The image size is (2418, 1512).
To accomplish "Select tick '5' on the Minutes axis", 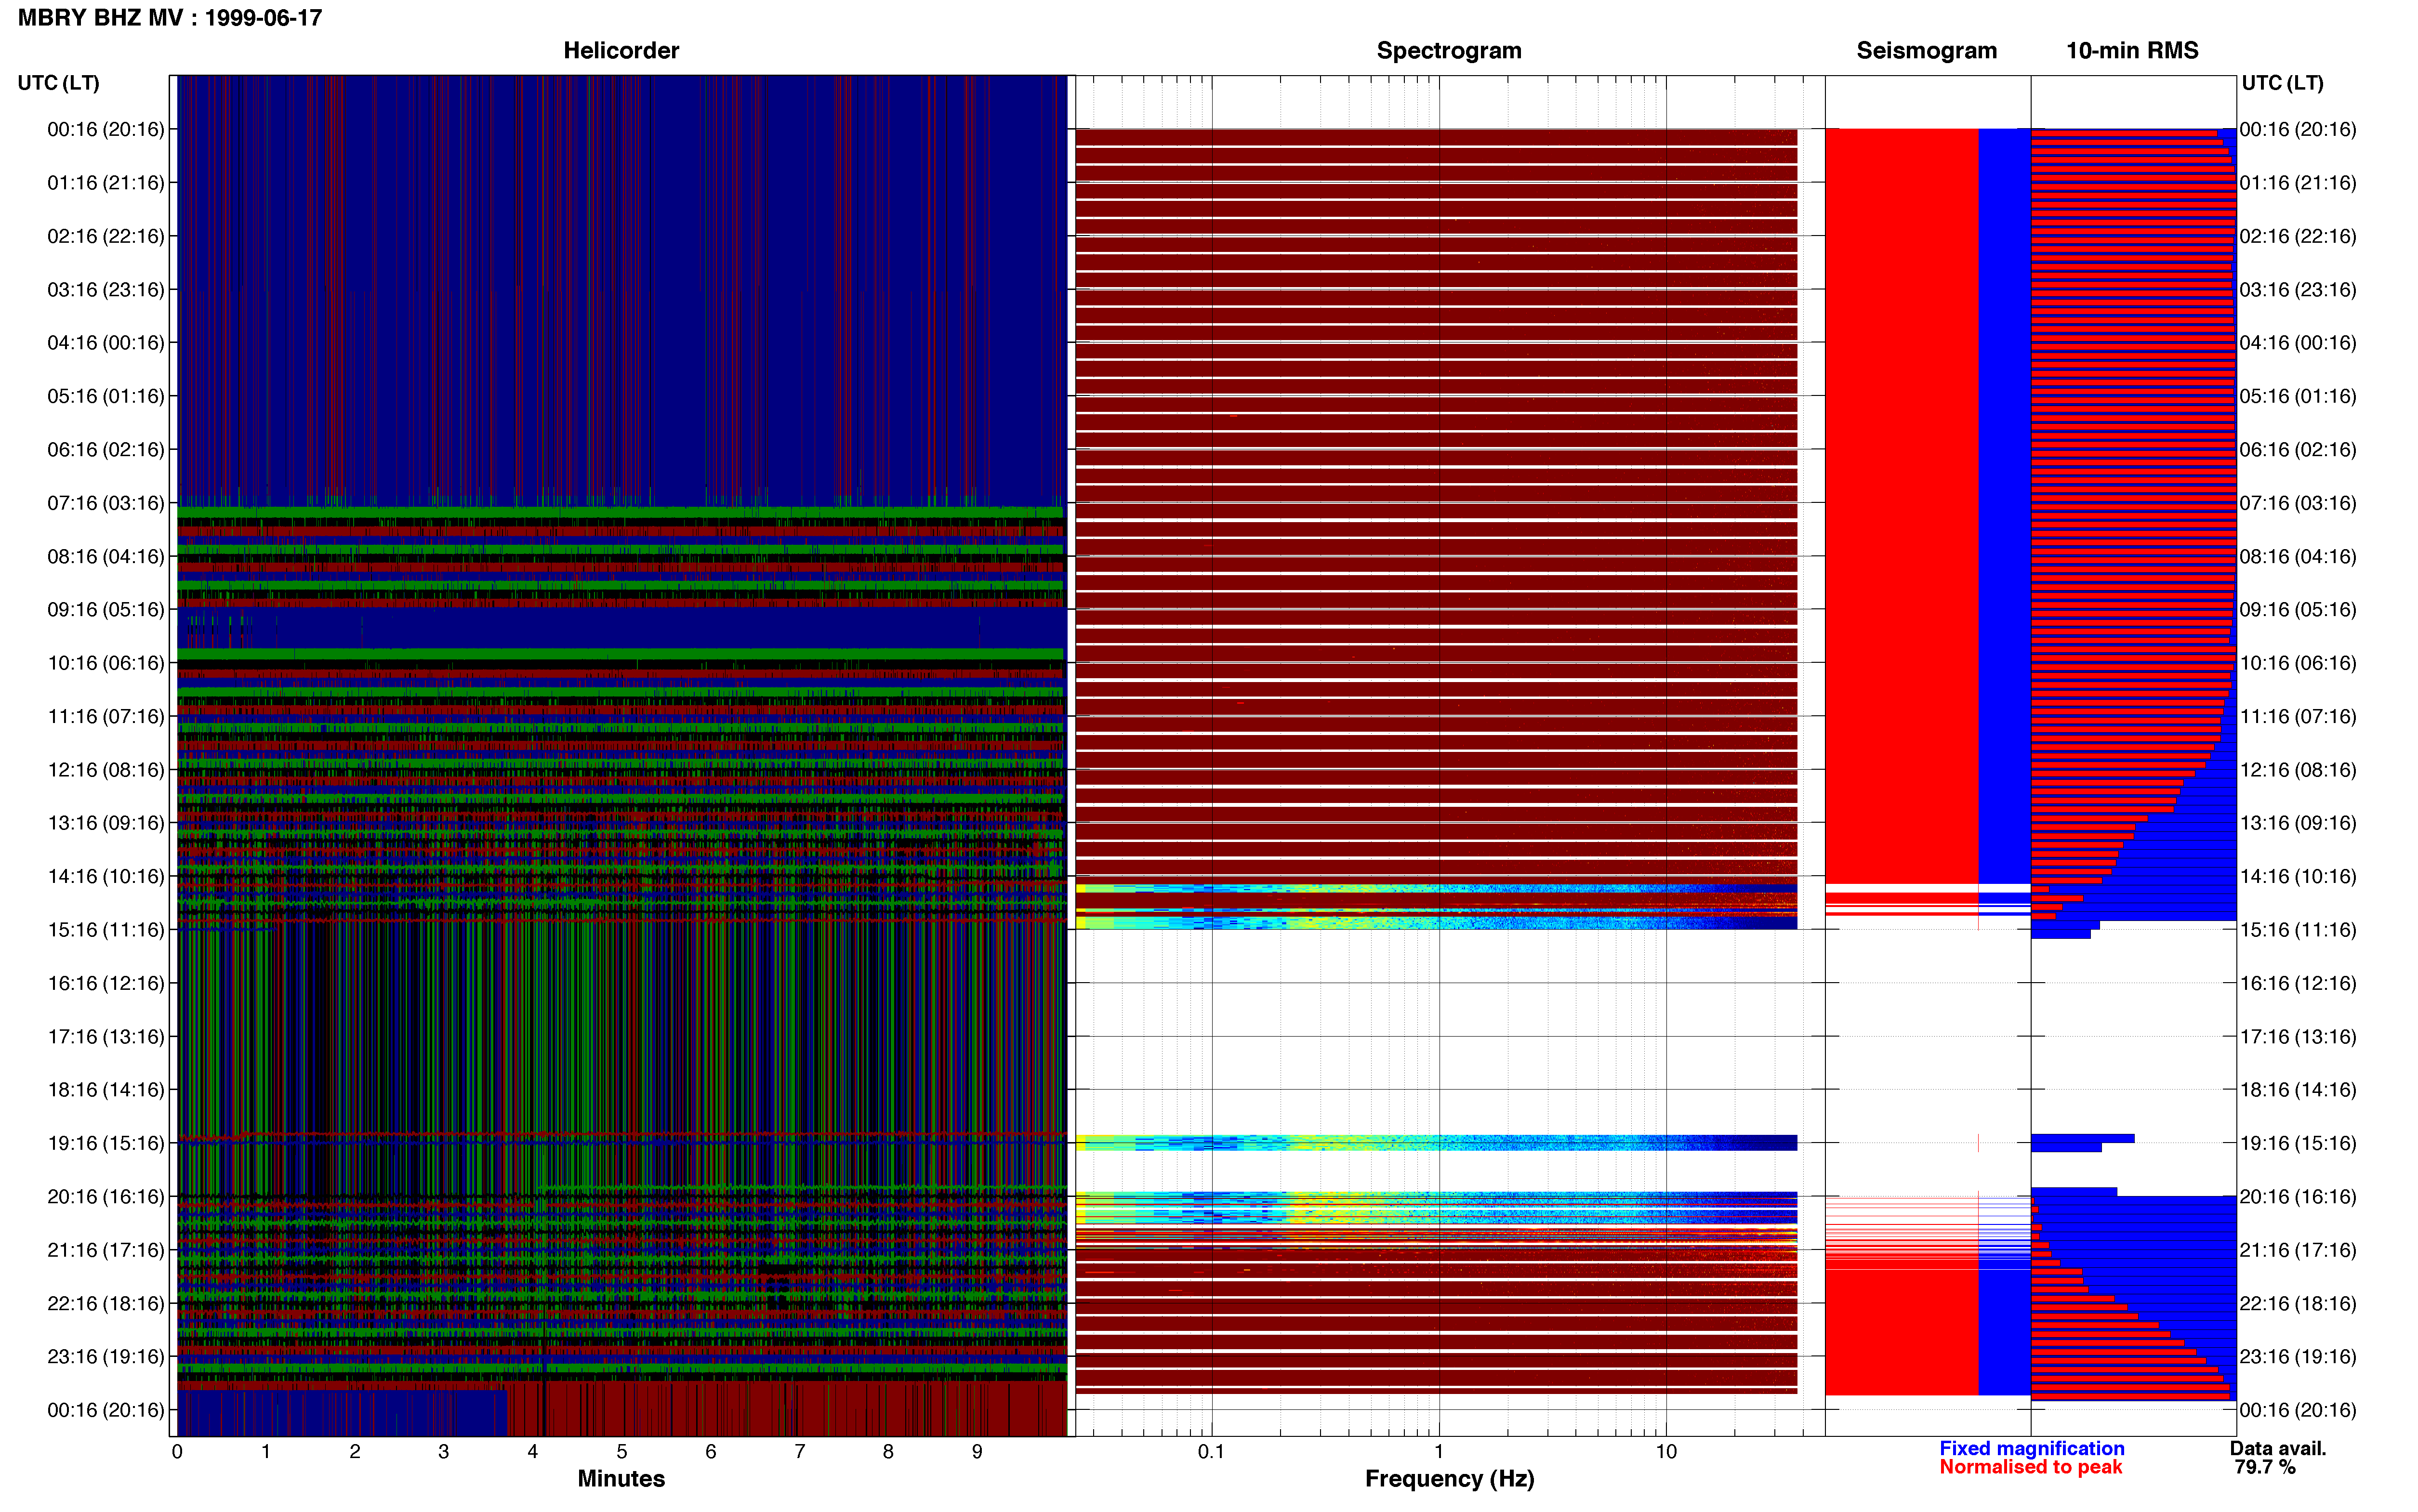I will (622, 1452).
